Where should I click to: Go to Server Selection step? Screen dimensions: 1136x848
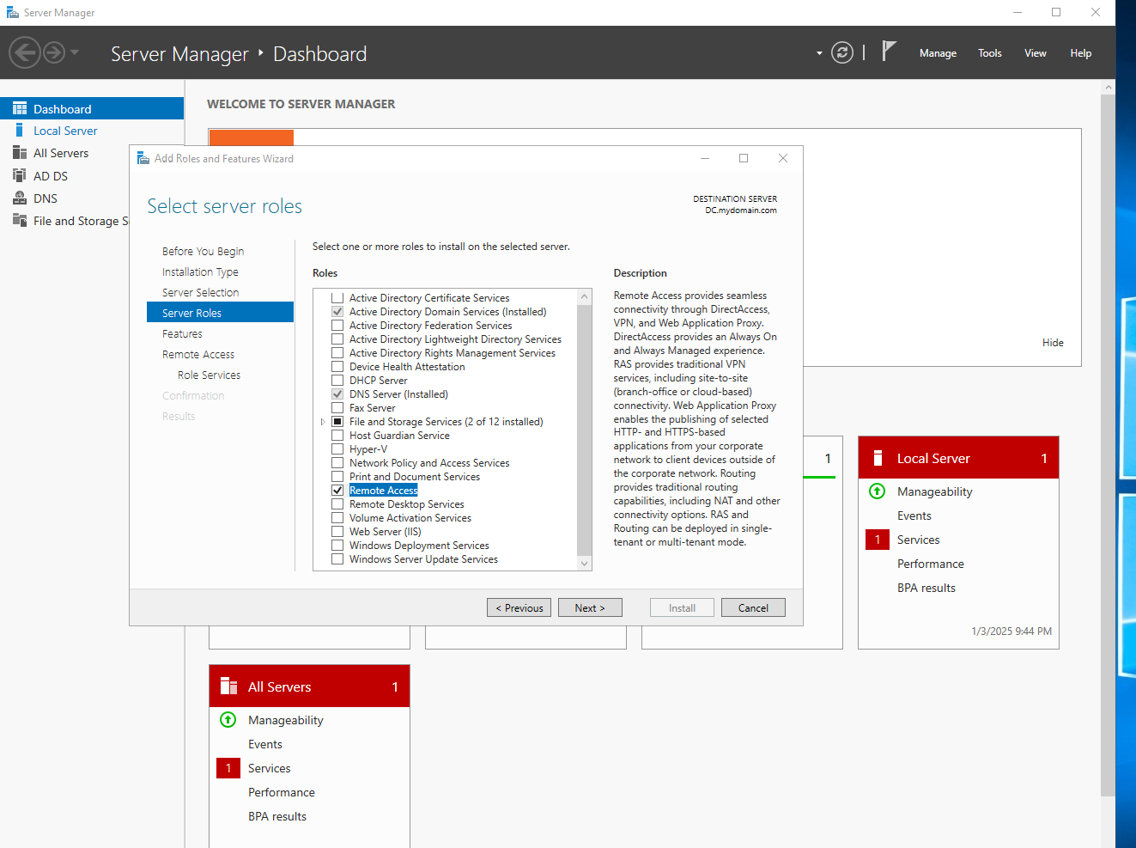[200, 292]
